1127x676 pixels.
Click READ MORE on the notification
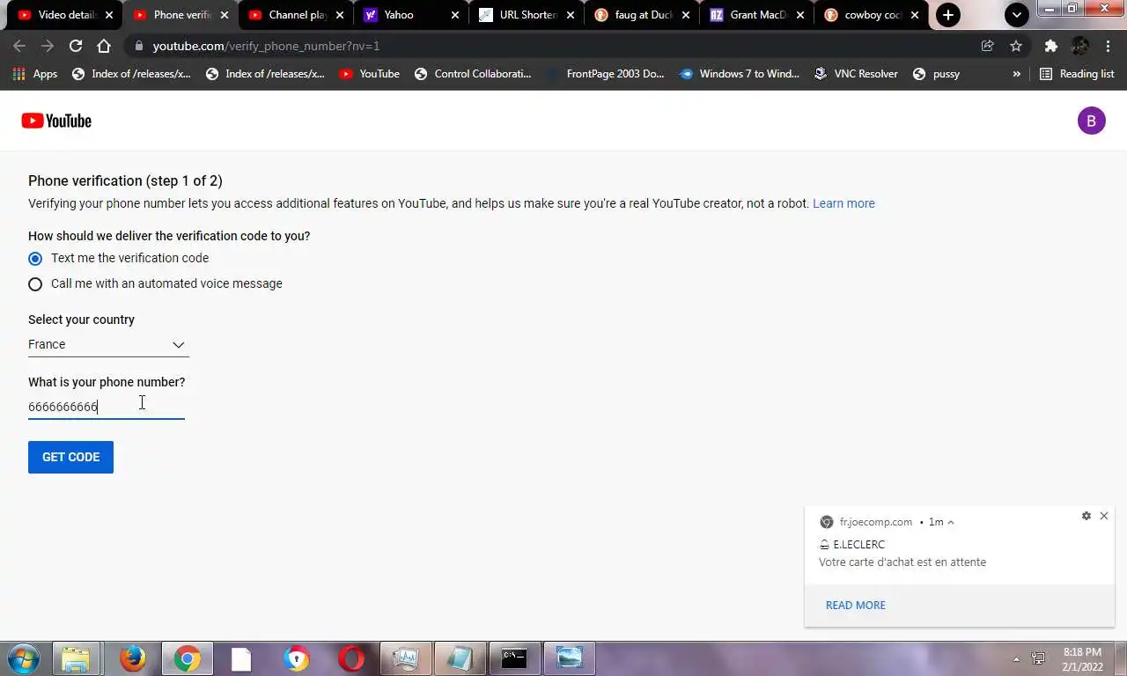856,605
